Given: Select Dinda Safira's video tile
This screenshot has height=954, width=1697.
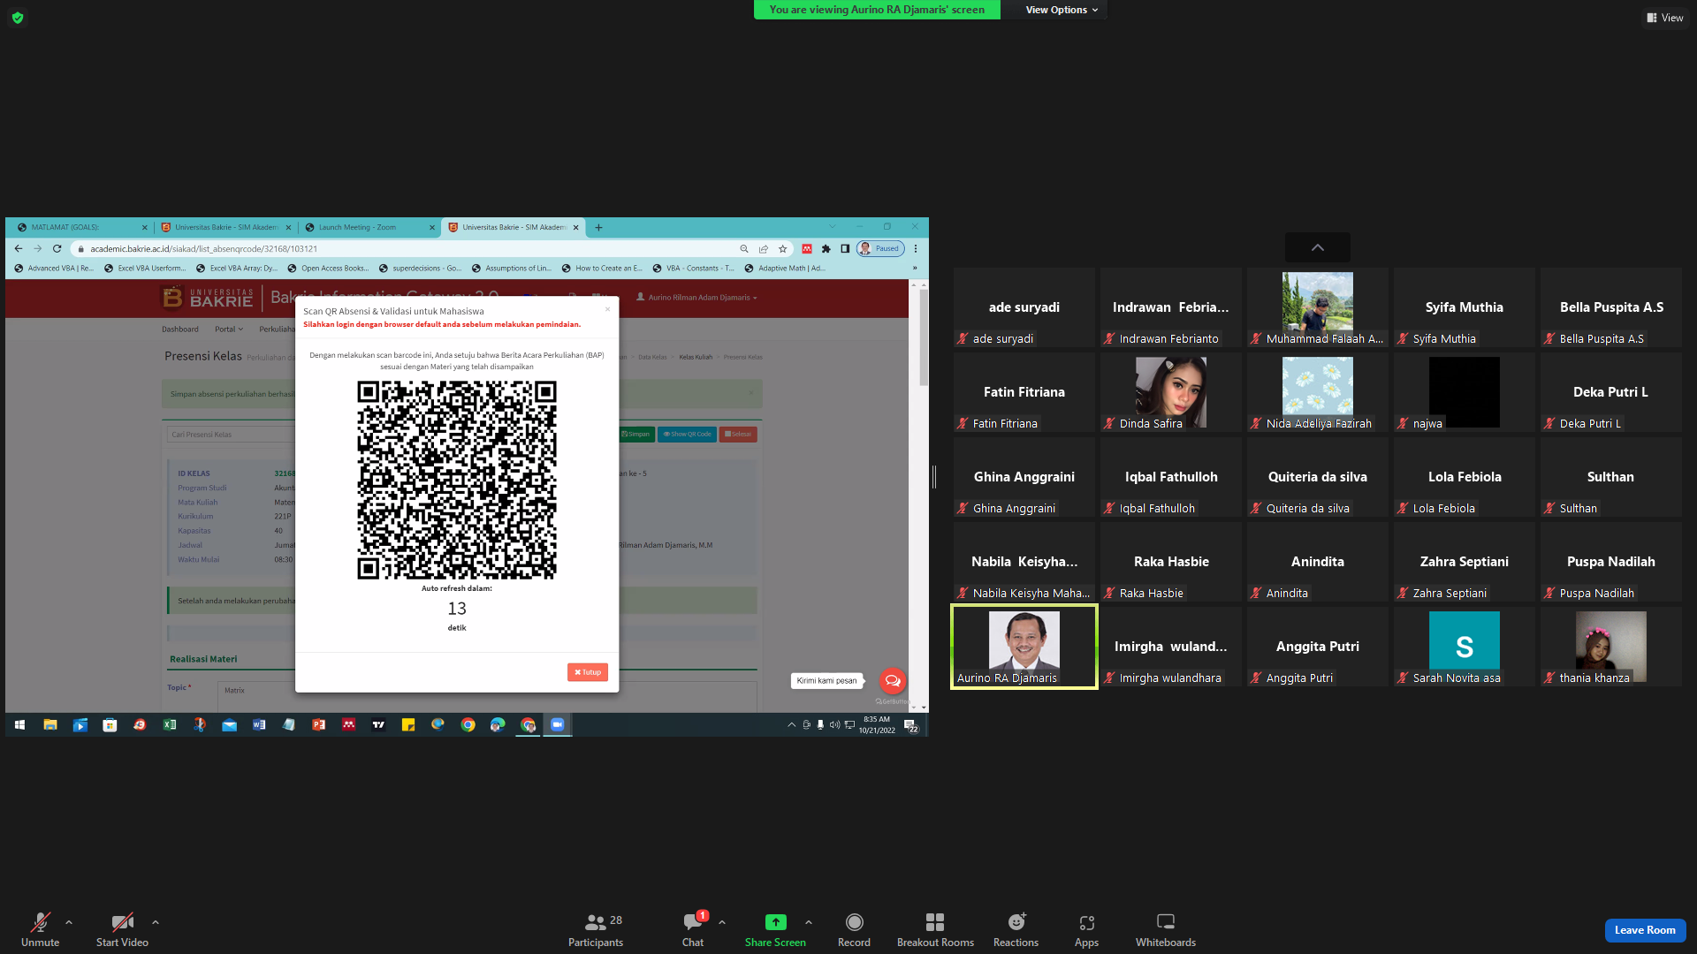Looking at the screenshot, I should pos(1171,393).
